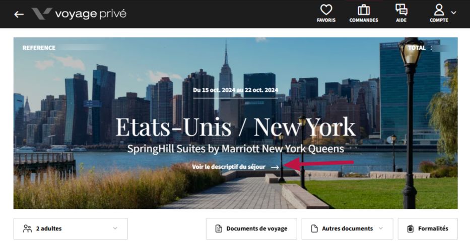Click the travelers people icon
This screenshot has height=245, width=470.
click(x=27, y=228)
